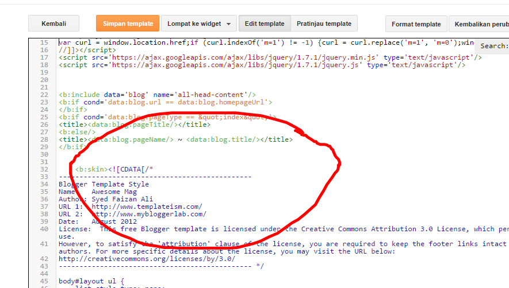Image resolution: width=509 pixels, height=288 pixels.
Task: Click the data:blog.pageName title line
Action: coord(175,139)
